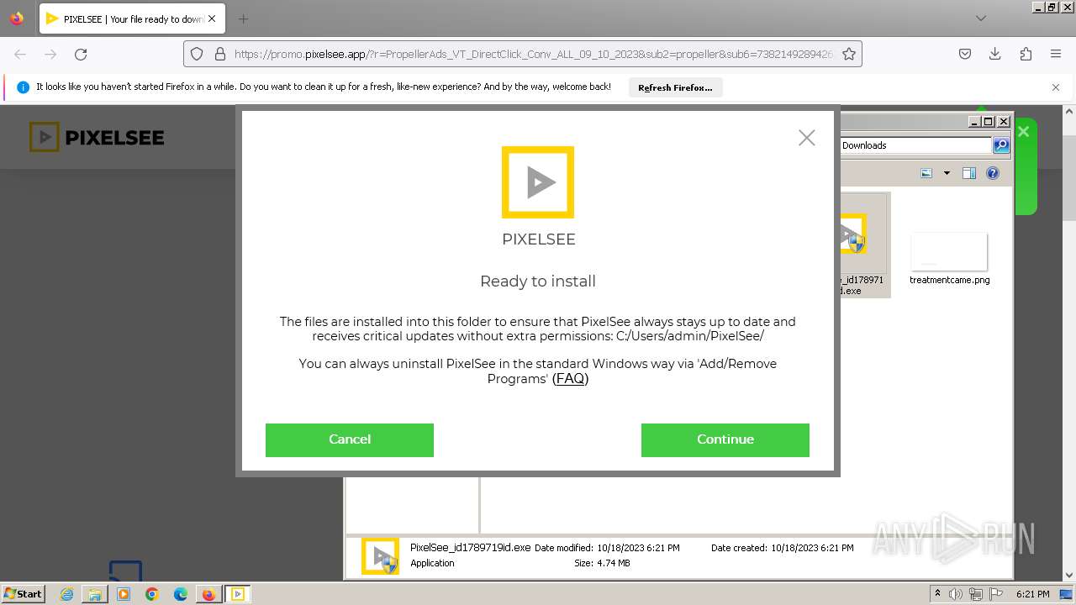Click the Date created value in details pane
Viewport: 1076px width, 605px height.
pos(812,548)
